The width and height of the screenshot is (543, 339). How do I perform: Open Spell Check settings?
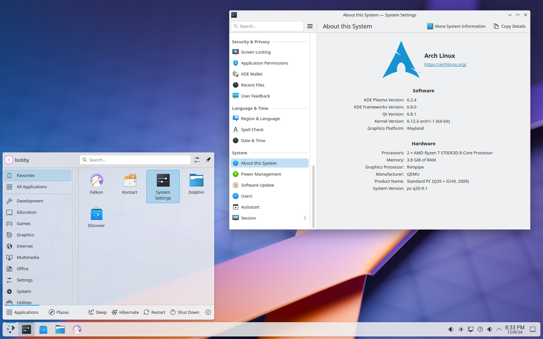pyautogui.click(x=270, y=129)
